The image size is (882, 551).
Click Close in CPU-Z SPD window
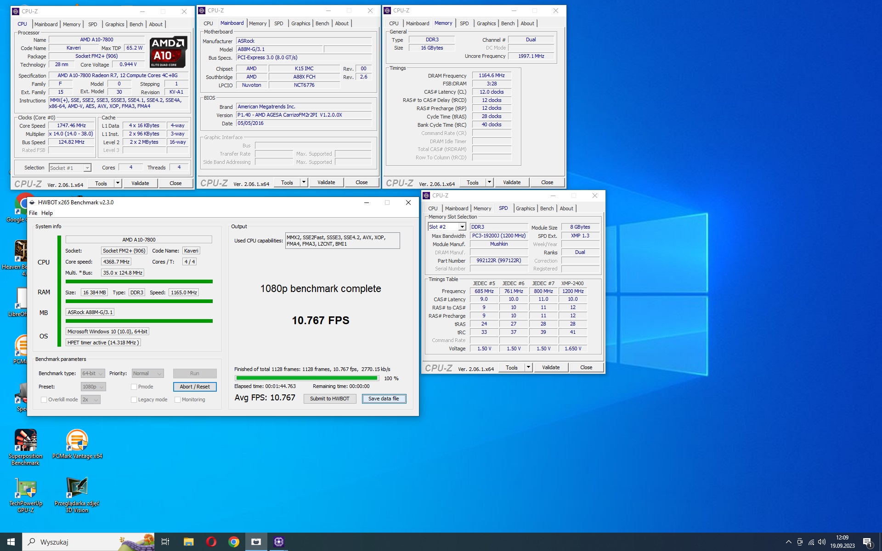point(586,367)
